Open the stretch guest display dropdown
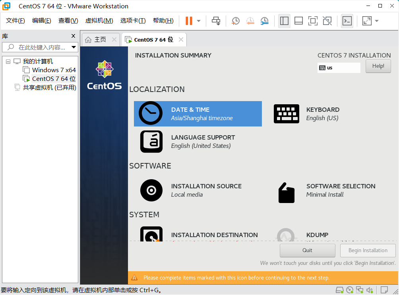Screen dimensions: 399x295 click(377, 21)
